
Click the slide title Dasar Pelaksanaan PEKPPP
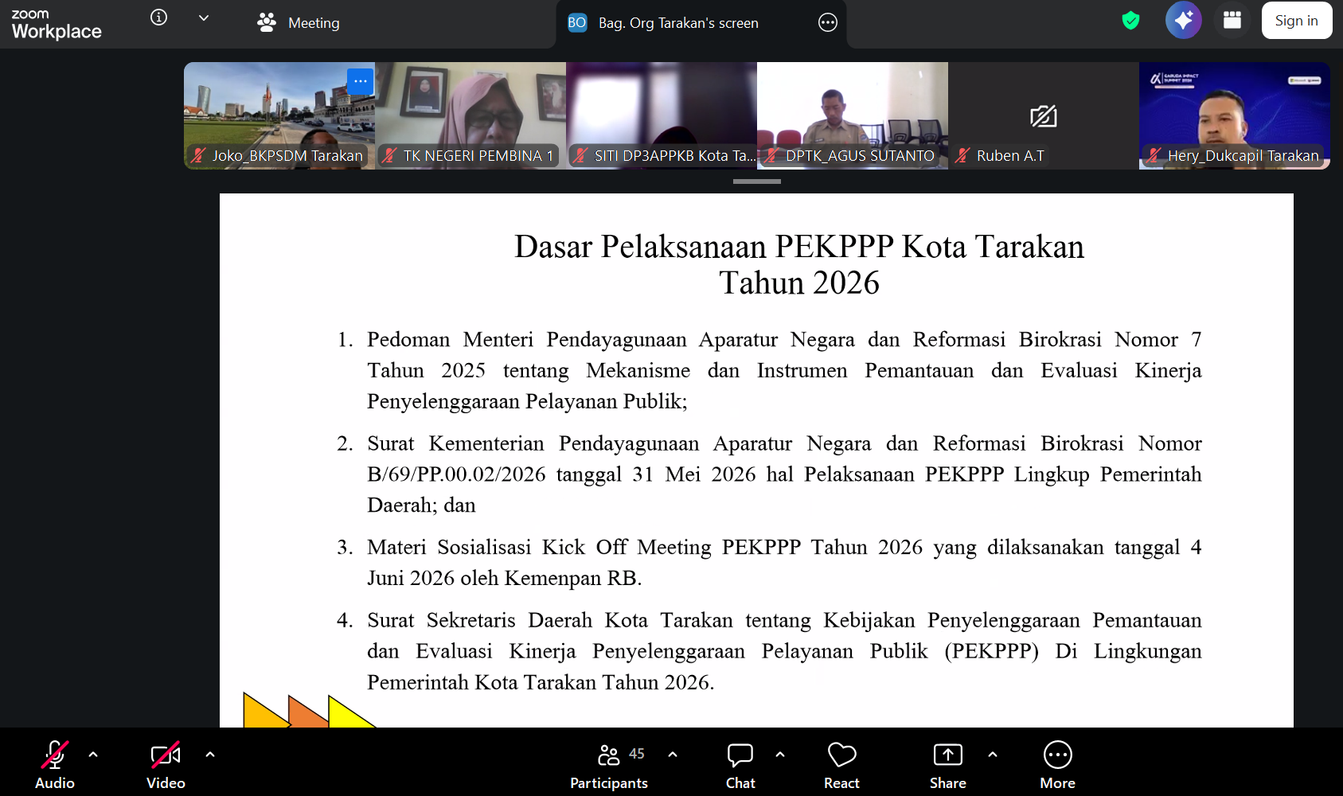point(799,264)
